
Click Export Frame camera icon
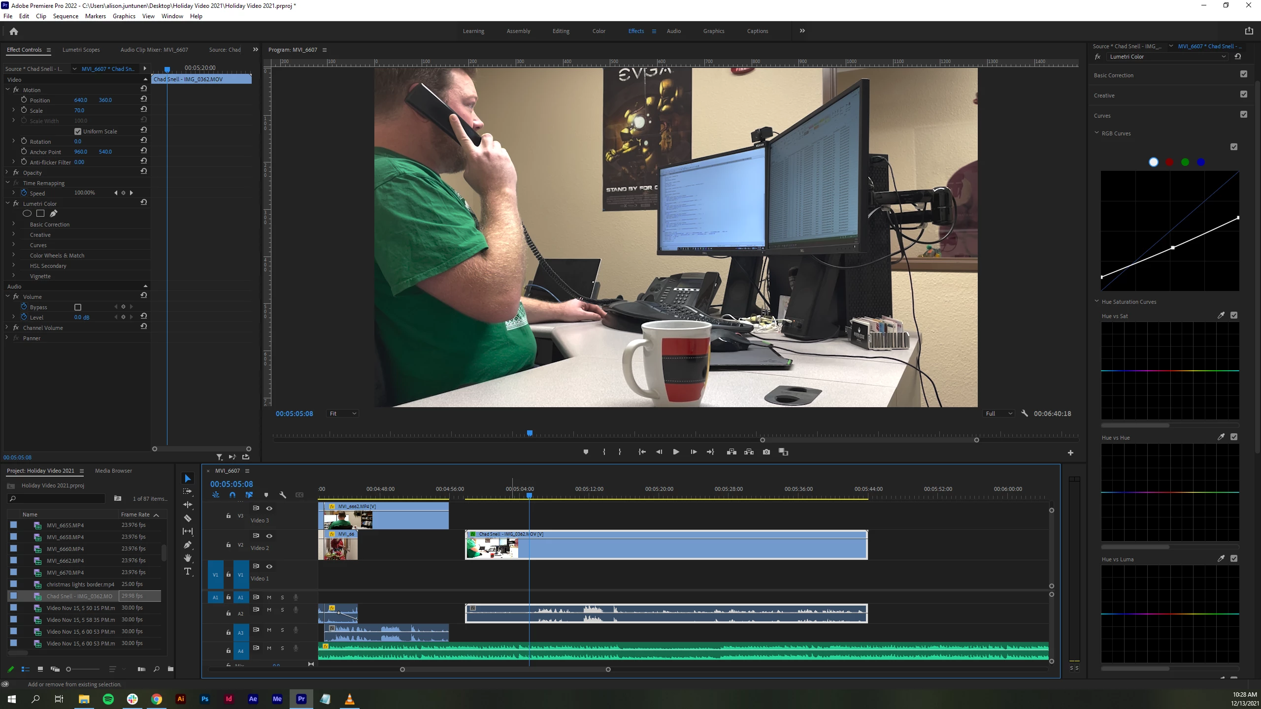click(766, 452)
